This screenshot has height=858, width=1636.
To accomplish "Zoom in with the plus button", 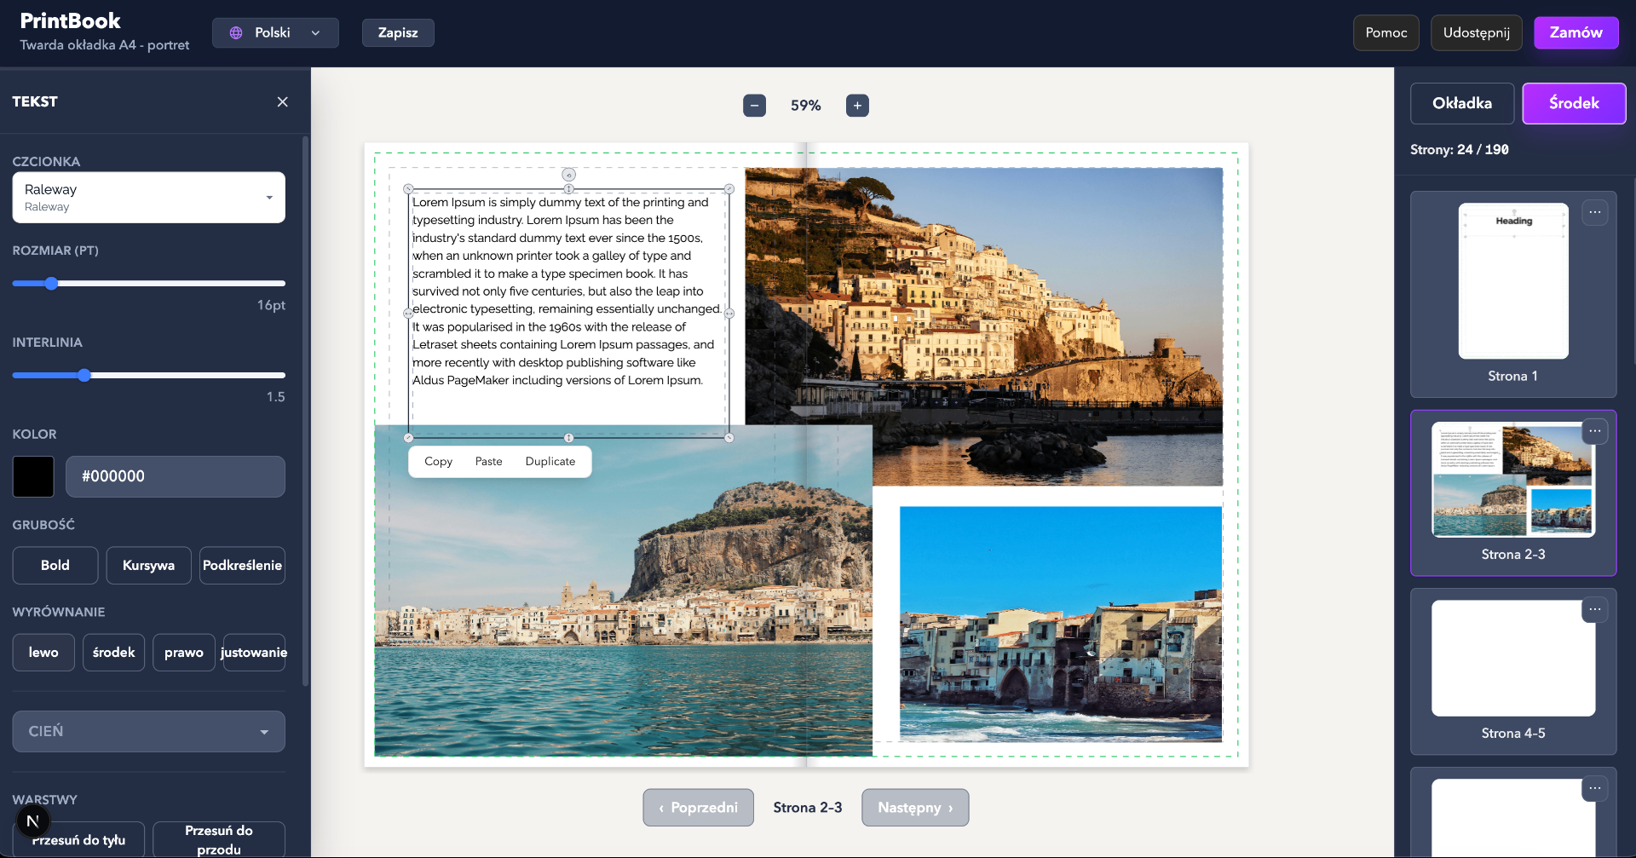I will 857,106.
